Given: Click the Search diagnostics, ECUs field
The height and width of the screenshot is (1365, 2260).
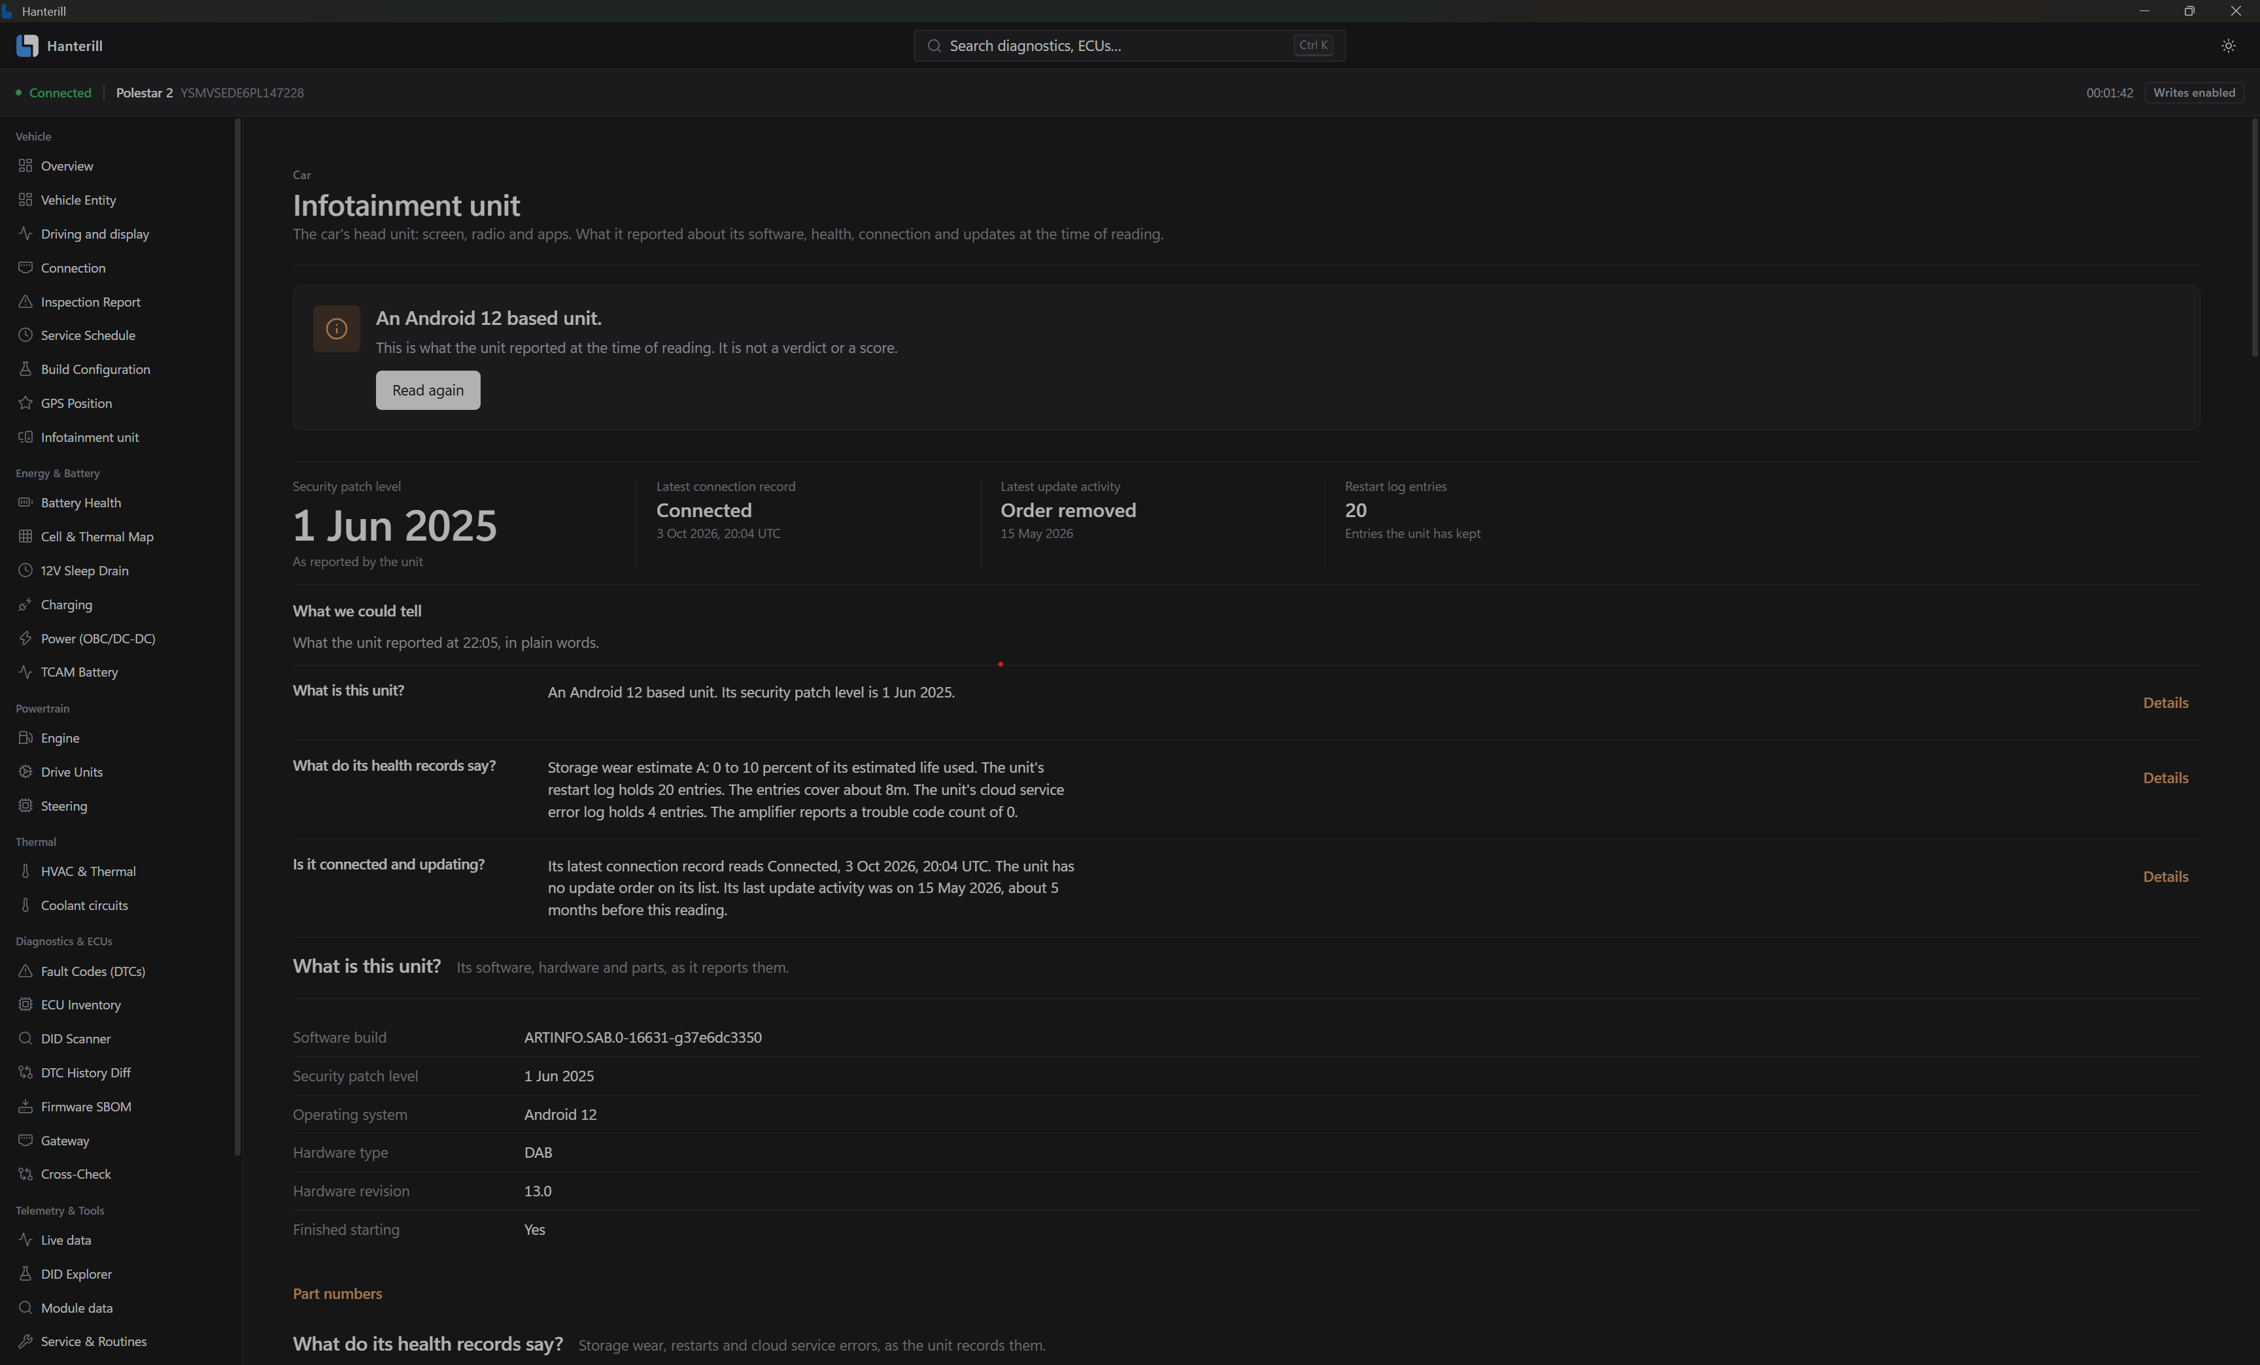Looking at the screenshot, I should click(1129, 46).
